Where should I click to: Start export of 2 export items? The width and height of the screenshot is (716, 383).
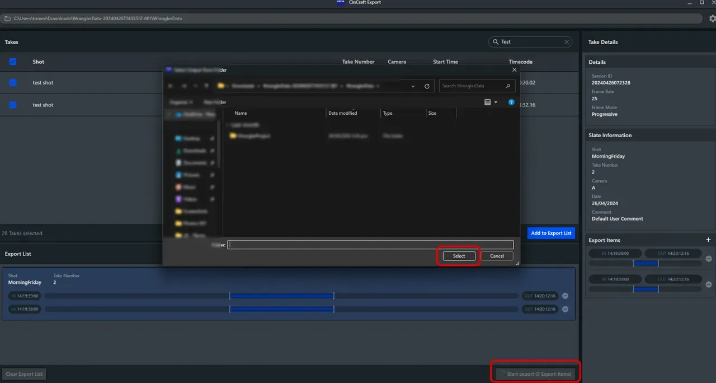pyautogui.click(x=536, y=374)
